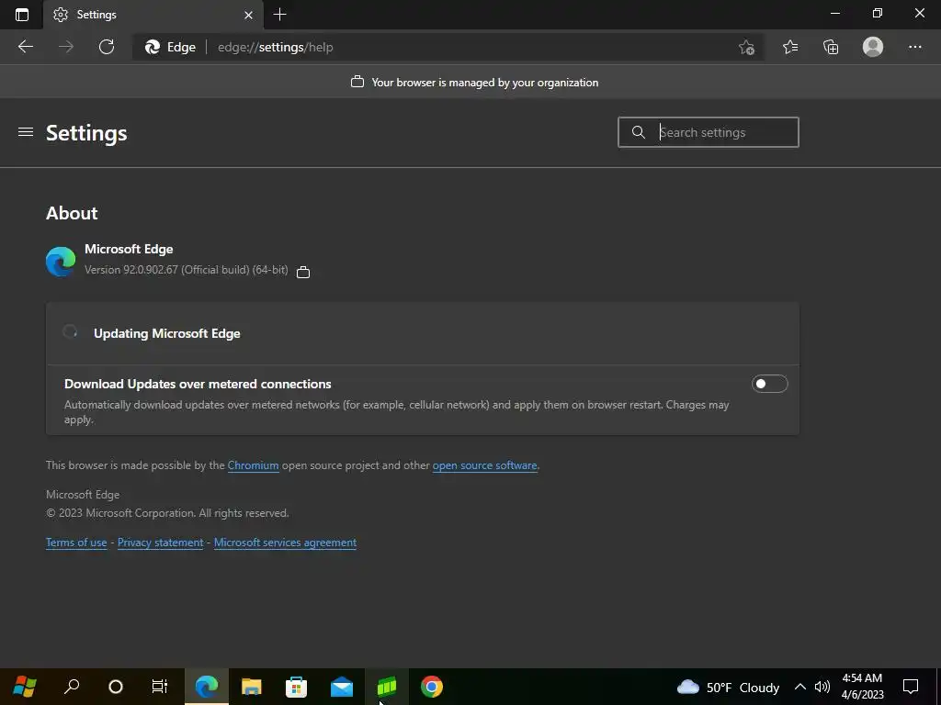
Task: Select the Settings tab
Action: tap(153, 15)
